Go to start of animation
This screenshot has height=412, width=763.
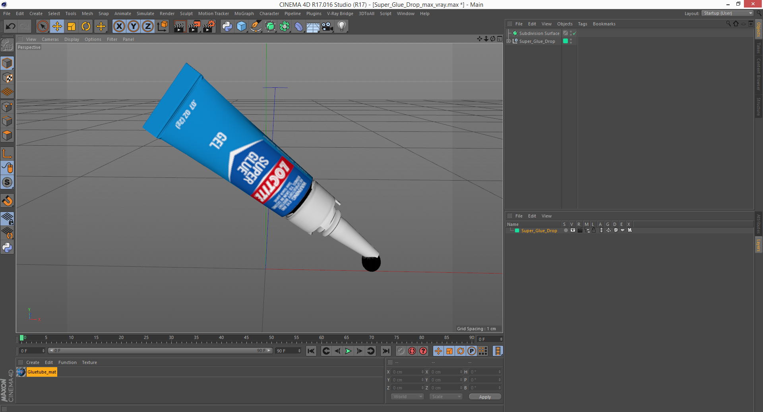coord(311,351)
